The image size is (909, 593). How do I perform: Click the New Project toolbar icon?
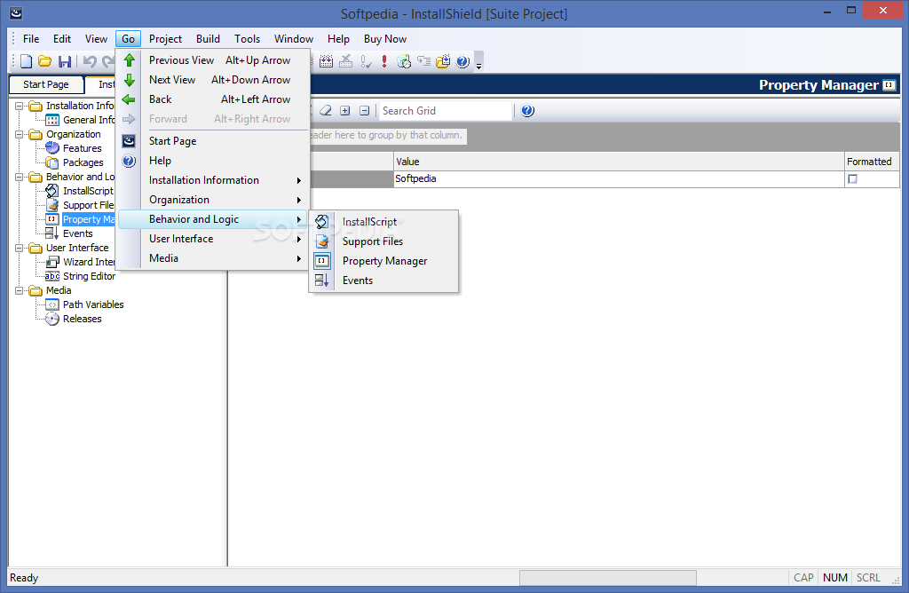coord(26,61)
